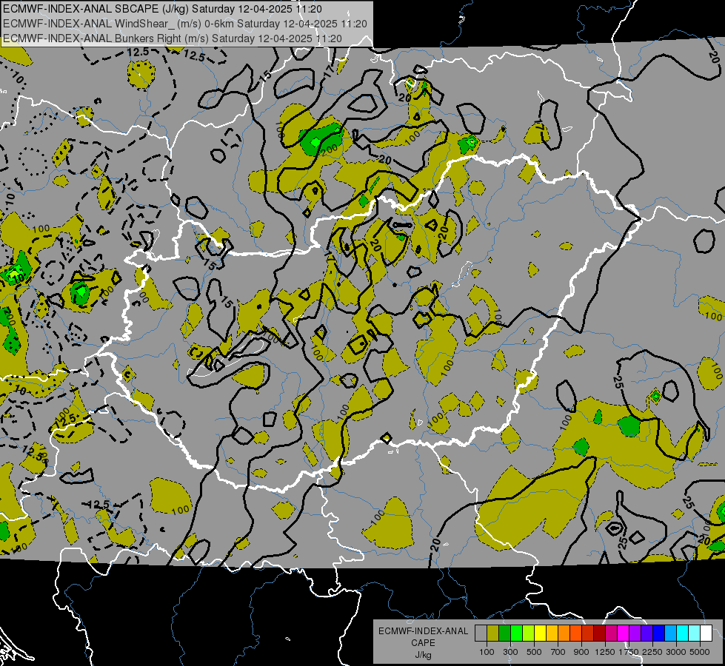This screenshot has width=725, height=666.
Task: Pick the sky blue legend swatch
Action: 671,633
